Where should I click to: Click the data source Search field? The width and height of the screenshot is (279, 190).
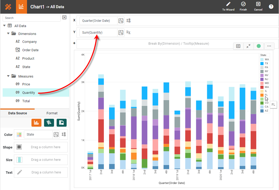coord(31,18)
